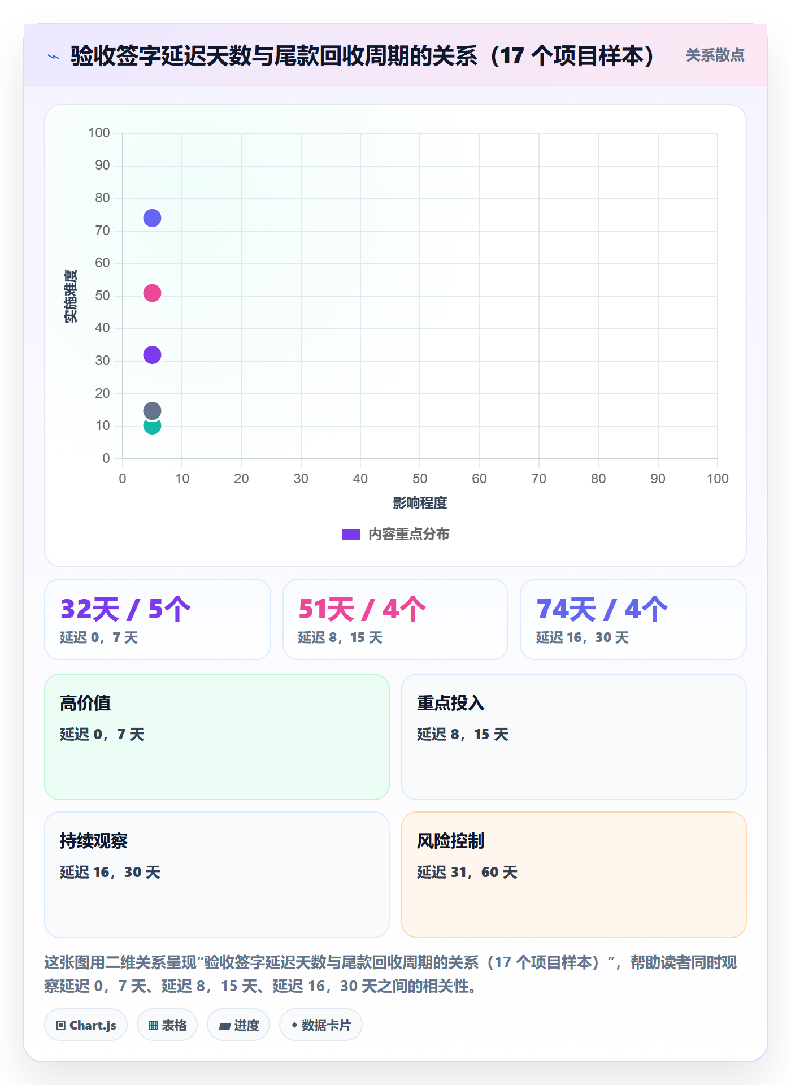Click the blue scatter point near 74
Image resolution: width=791 pixels, height=1085 pixels.
coord(152,218)
